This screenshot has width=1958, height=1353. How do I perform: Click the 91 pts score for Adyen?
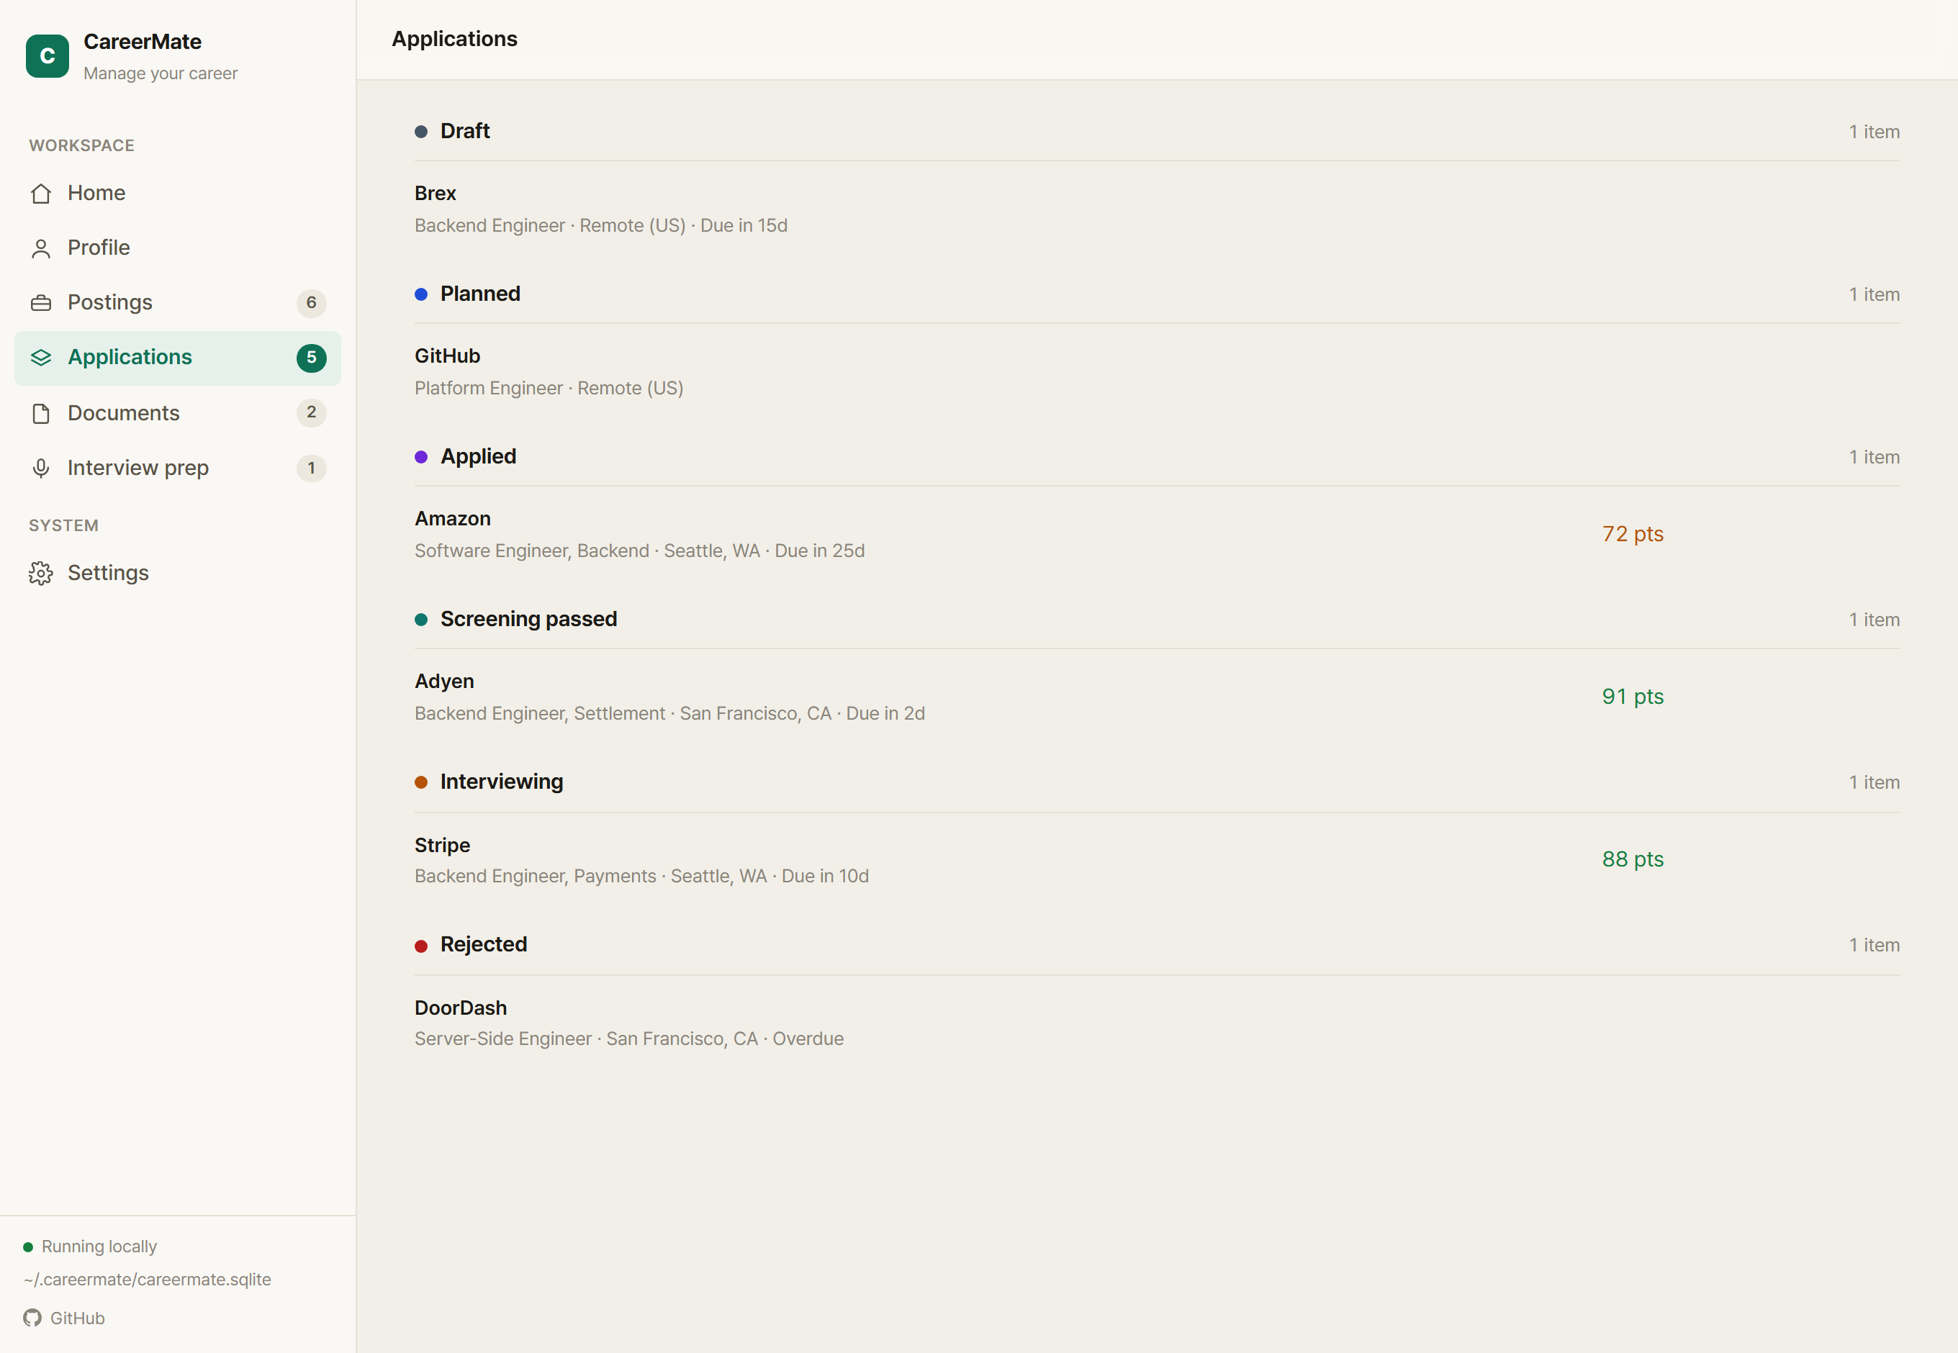1633,697
